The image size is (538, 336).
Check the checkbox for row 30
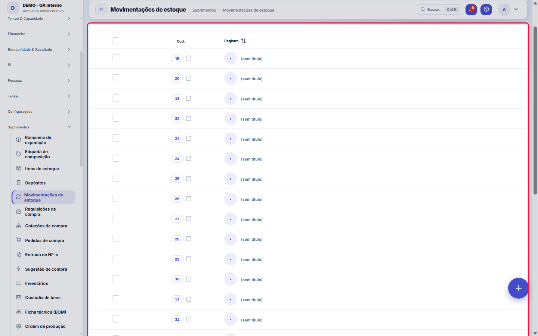pyautogui.click(x=115, y=279)
